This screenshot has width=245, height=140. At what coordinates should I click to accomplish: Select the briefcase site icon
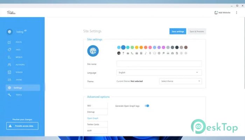coord(128,53)
